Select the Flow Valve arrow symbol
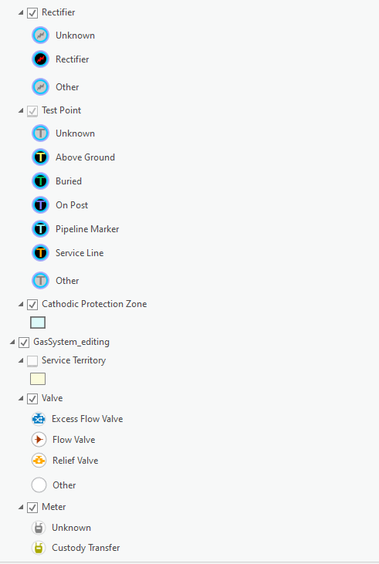The width and height of the screenshot is (379, 564). point(39,440)
